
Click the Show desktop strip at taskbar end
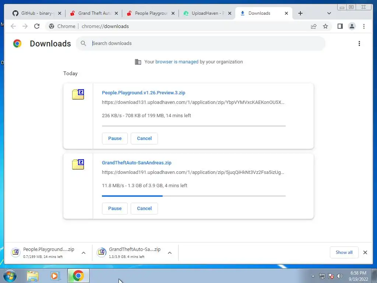click(x=374, y=276)
